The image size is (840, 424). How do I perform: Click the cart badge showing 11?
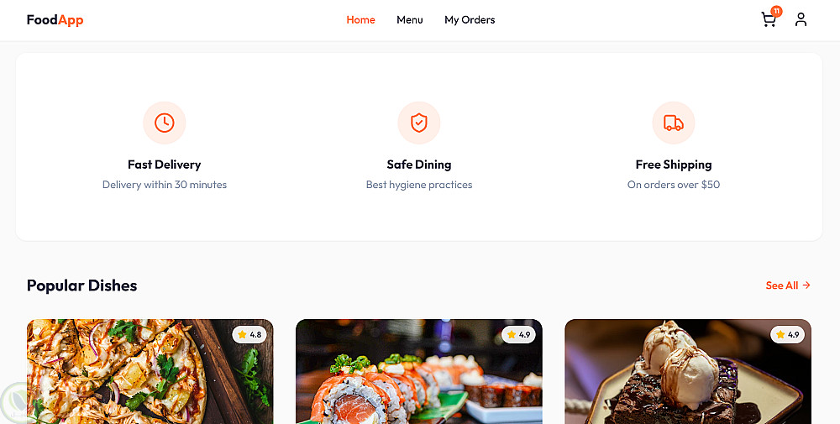pyautogui.click(x=776, y=11)
